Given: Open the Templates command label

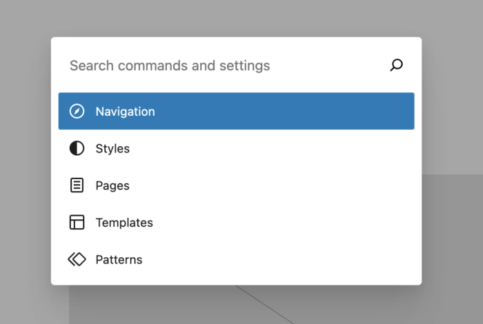Looking at the screenshot, I should tap(124, 223).
